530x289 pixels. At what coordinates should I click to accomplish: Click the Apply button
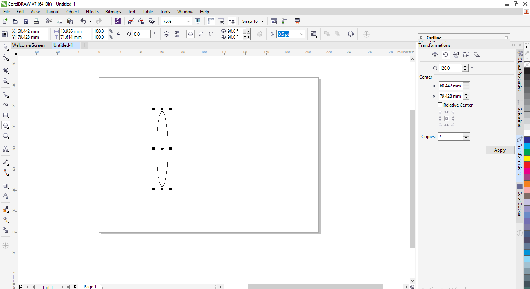(x=500, y=150)
